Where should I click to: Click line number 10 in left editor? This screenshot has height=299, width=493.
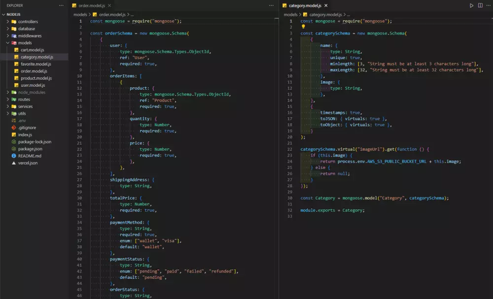[79, 76]
